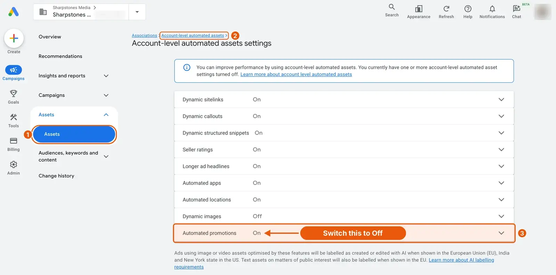Image resolution: width=556 pixels, height=275 pixels.
Task: Click the Associations breadcrumb link
Action: click(x=145, y=35)
